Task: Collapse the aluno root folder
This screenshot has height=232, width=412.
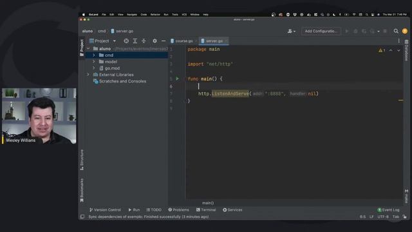Action: coord(88,49)
